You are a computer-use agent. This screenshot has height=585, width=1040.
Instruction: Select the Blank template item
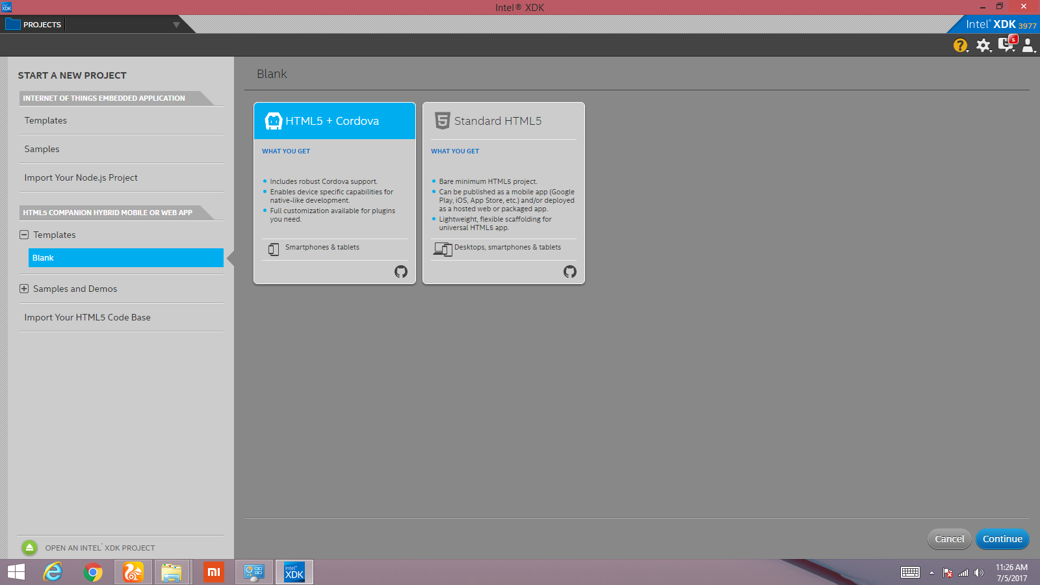[125, 258]
